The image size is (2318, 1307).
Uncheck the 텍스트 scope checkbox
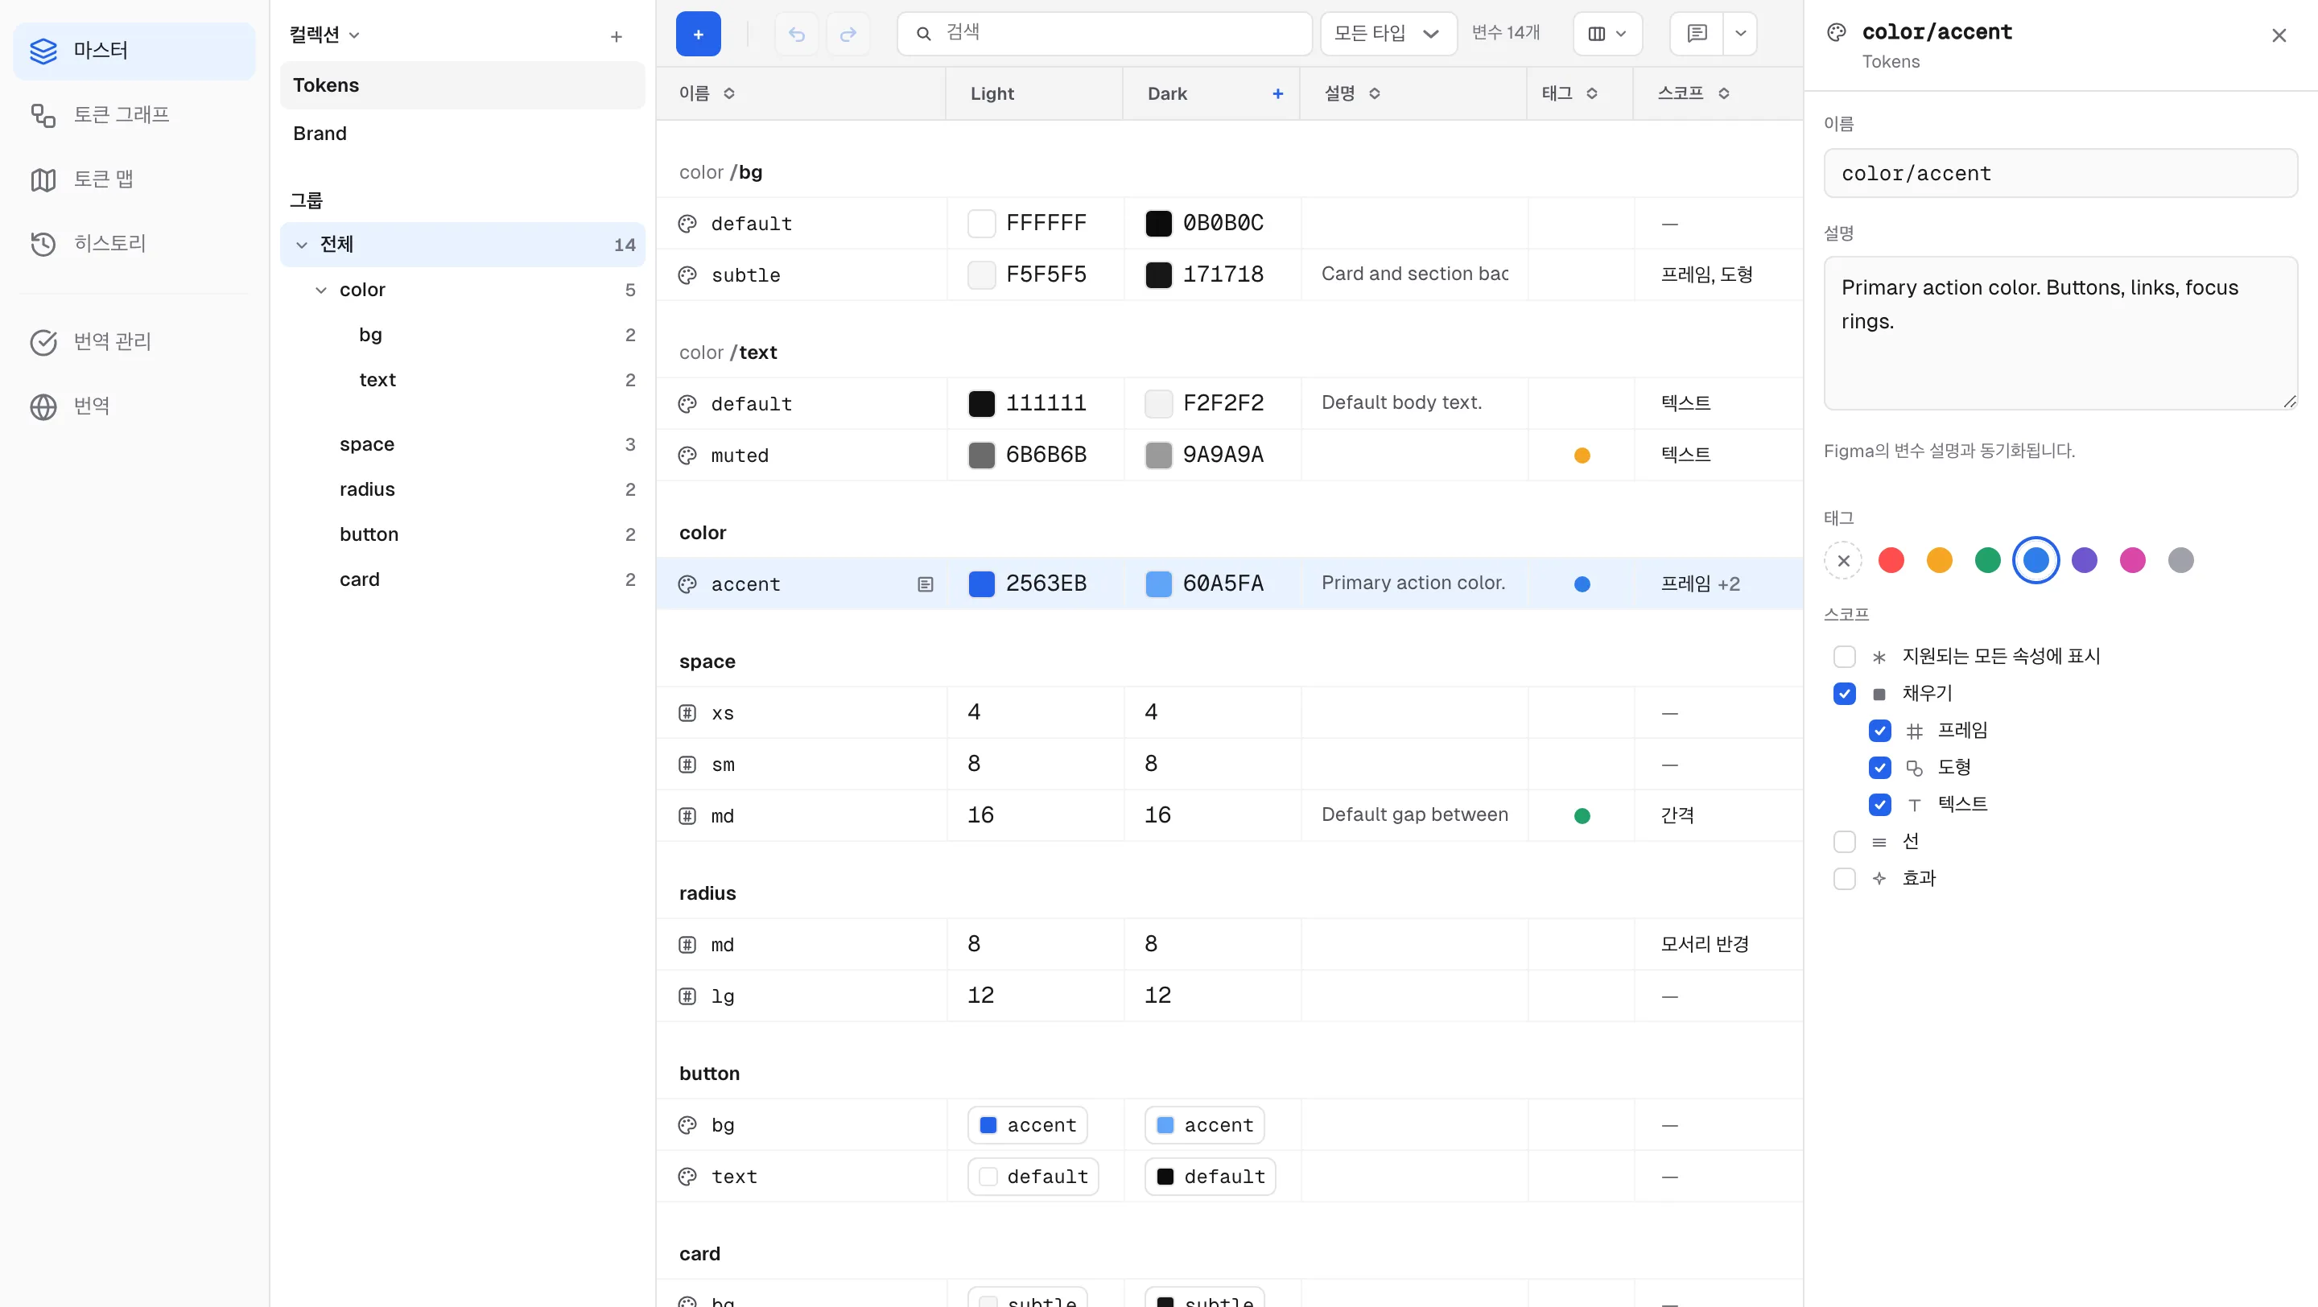coord(1880,804)
